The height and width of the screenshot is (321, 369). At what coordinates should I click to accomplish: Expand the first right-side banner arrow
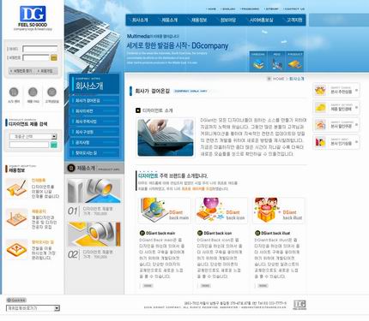(356, 90)
